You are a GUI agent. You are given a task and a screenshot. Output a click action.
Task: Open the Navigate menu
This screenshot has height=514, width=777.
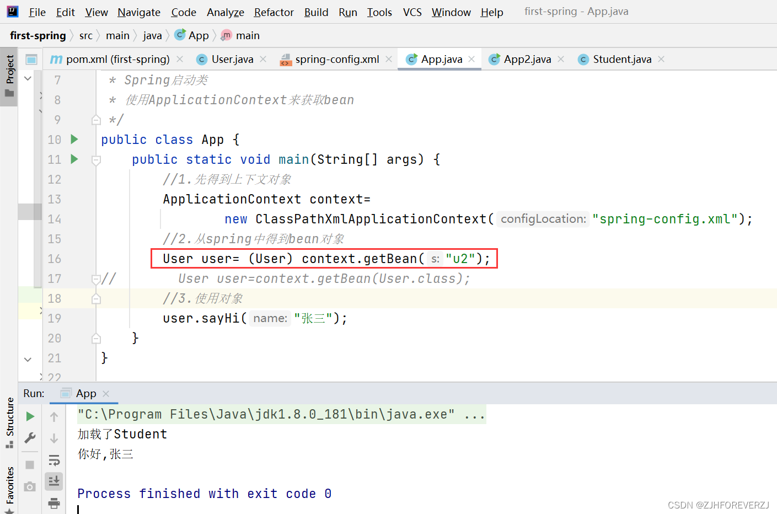[139, 12]
